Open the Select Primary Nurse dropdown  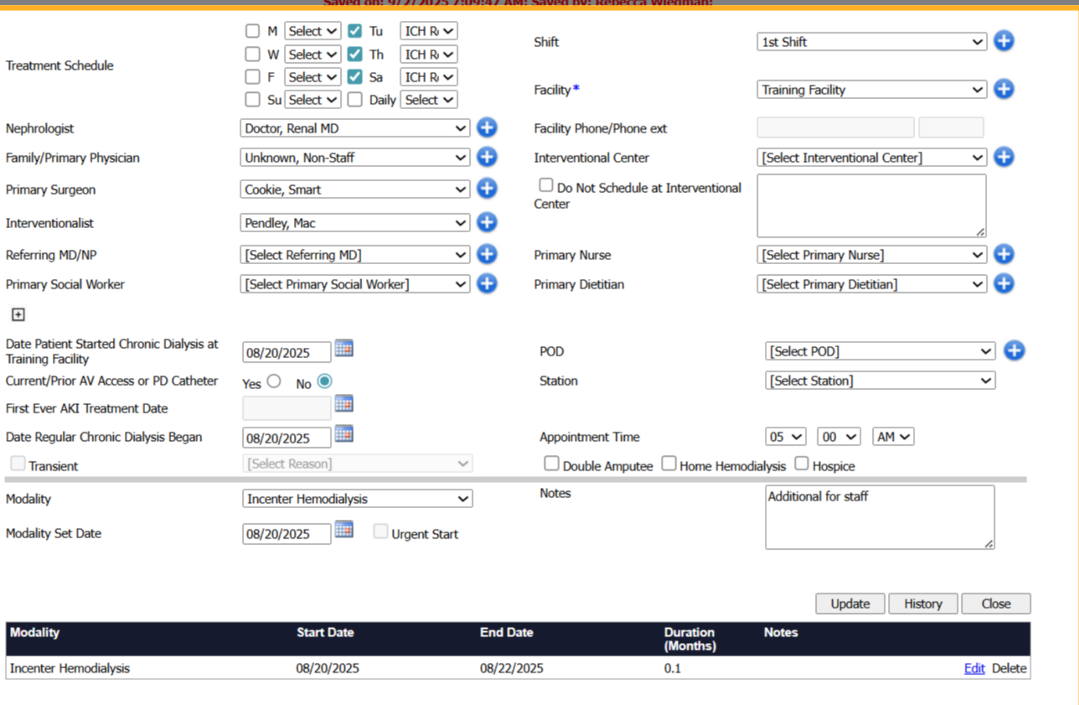point(872,255)
